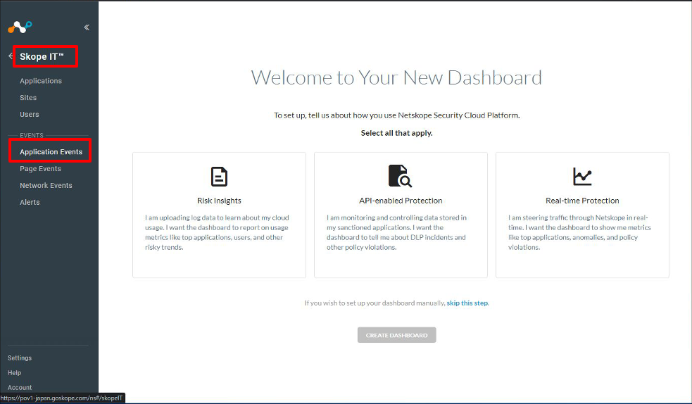Open Help at sidebar bottom
Viewport: 692px width, 404px height.
coord(14,373)
